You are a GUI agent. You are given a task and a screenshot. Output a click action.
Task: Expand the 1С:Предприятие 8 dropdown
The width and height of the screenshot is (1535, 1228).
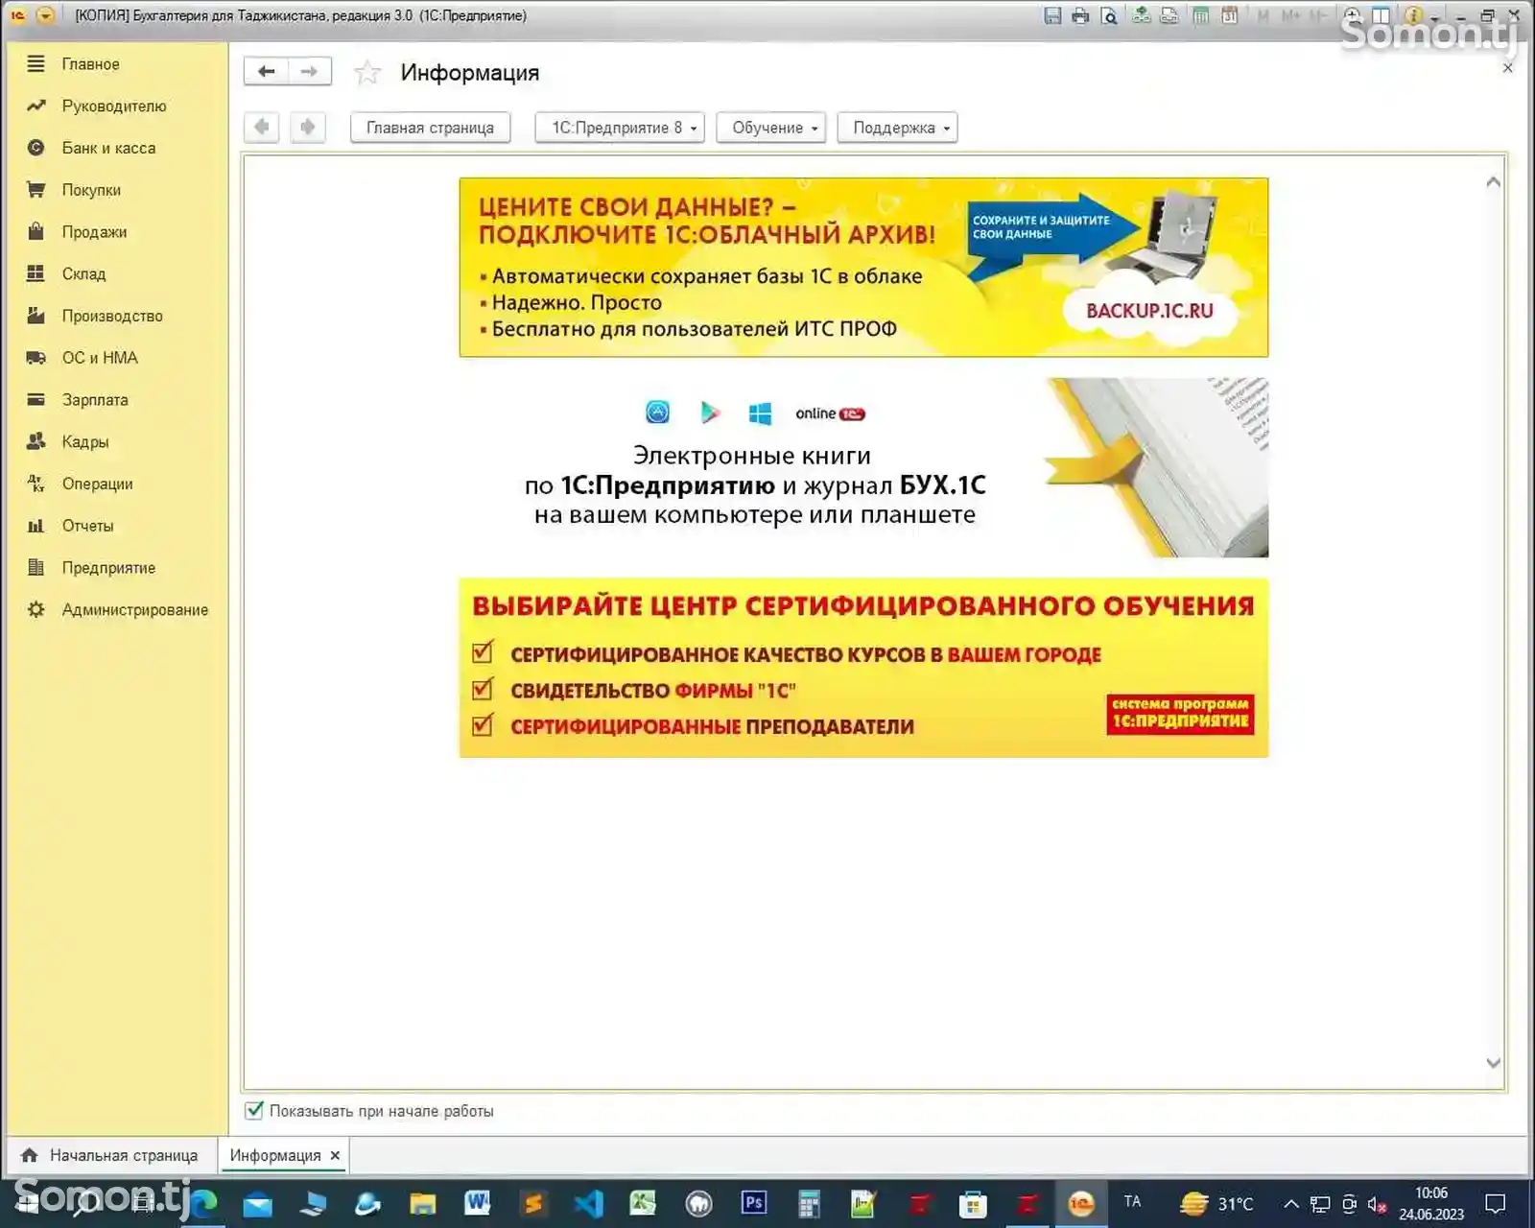(620, 128)
